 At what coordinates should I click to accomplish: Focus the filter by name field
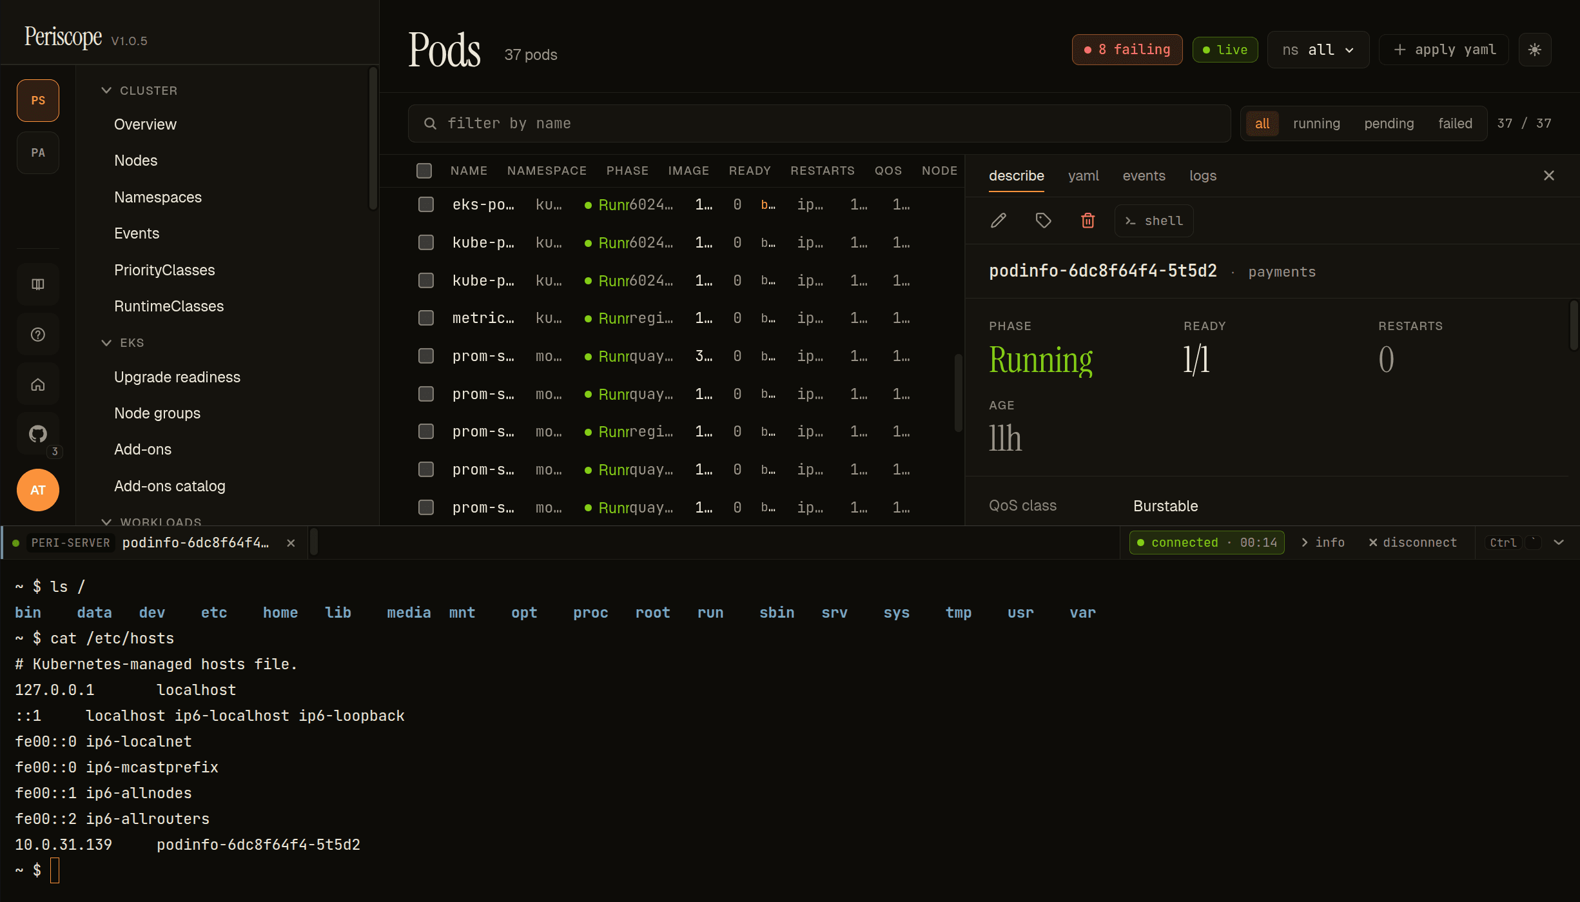pos(819,123)
